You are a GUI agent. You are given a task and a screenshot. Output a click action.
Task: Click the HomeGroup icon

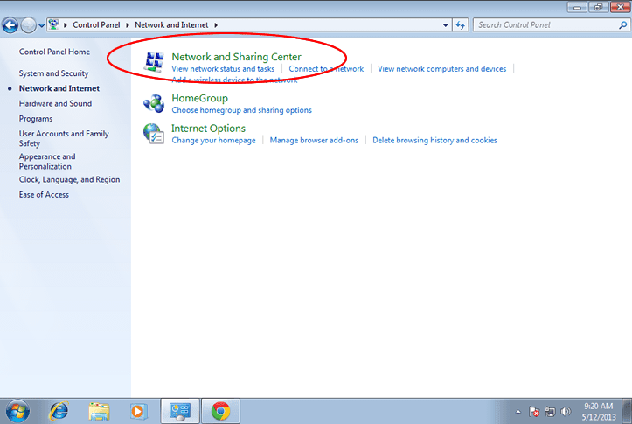154,103
